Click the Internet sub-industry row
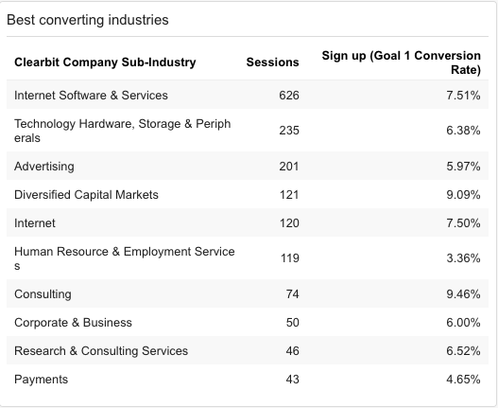Viewport: 498px width, 408px height. click(248, 222)
